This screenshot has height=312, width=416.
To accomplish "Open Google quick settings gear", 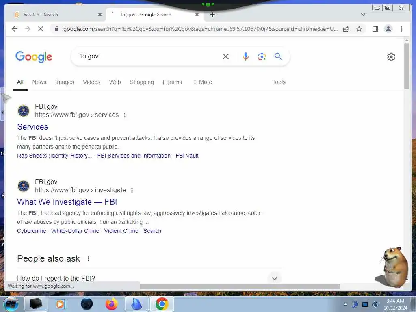I will point(391,57).
